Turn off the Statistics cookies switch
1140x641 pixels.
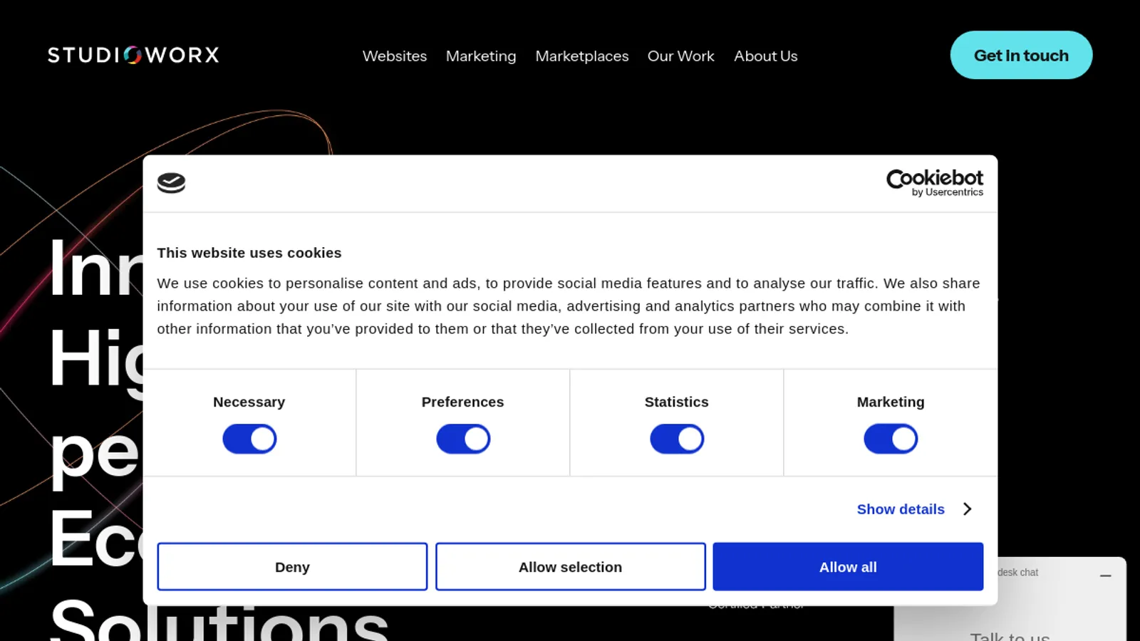[x=677, y=439]
